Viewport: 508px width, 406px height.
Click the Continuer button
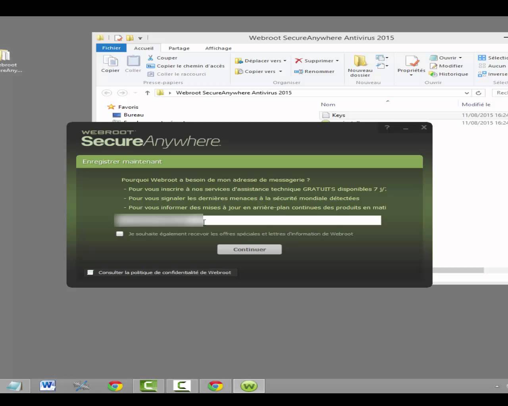pos(250,249)
